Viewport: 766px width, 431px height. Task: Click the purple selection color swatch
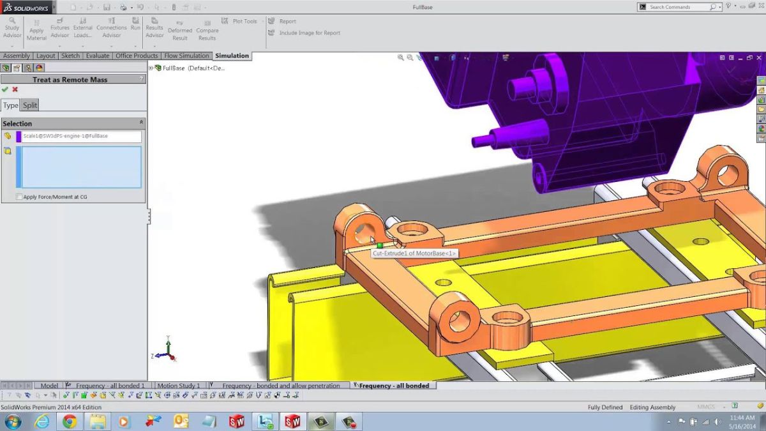coord(19,136)
